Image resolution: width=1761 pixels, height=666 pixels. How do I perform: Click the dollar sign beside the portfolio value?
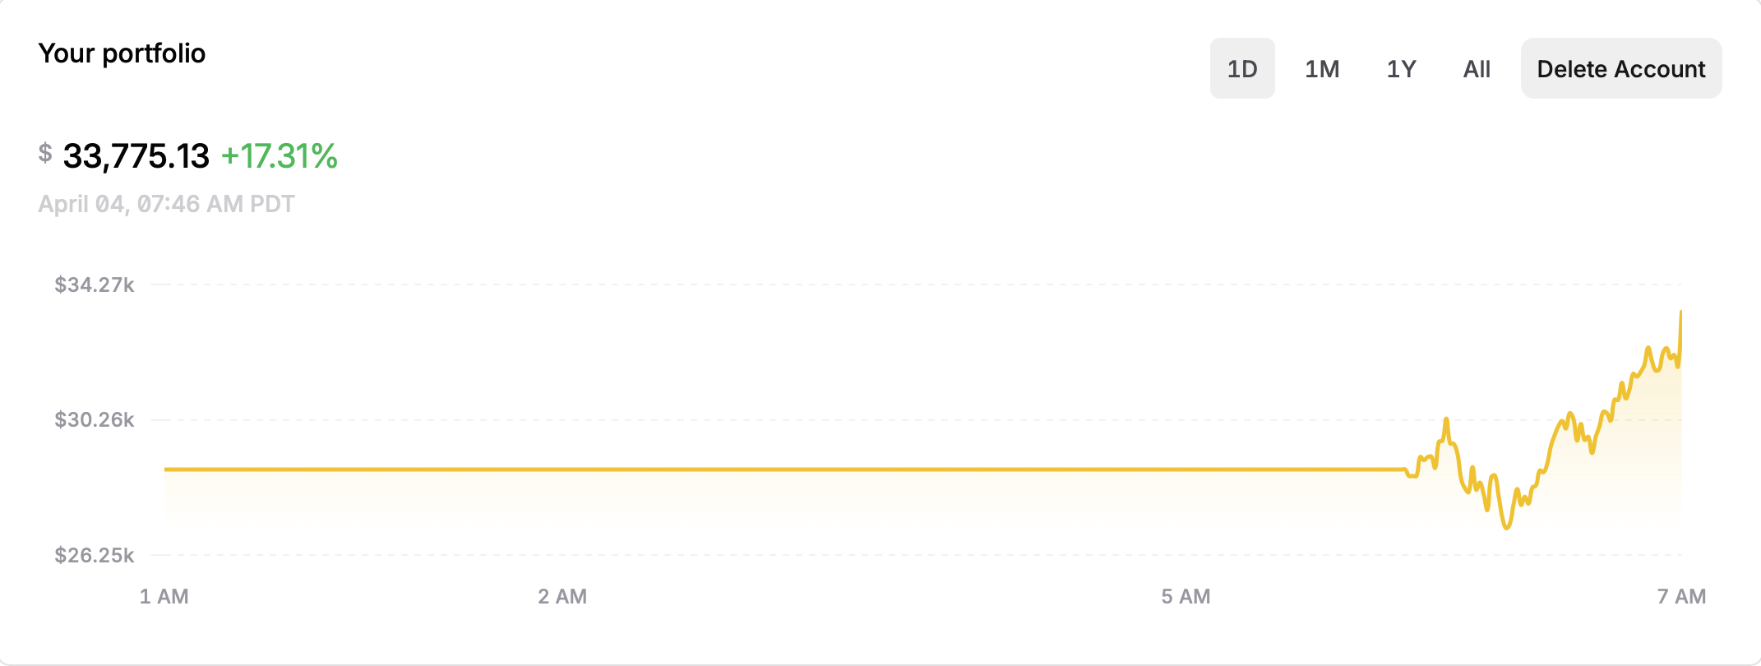tap(45, 153)
